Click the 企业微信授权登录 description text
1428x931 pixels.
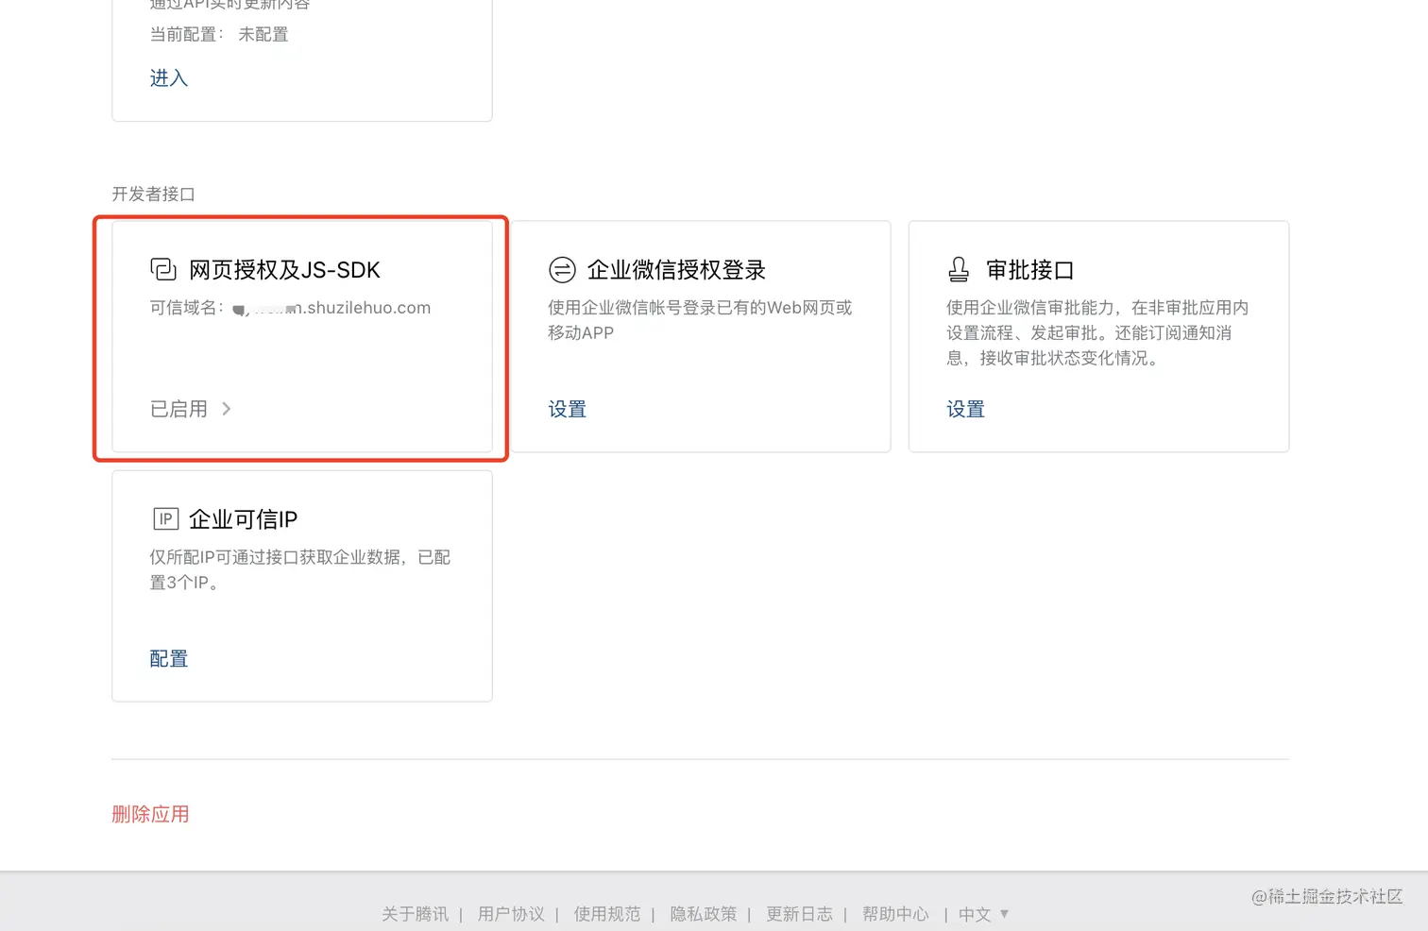(700, 320)
